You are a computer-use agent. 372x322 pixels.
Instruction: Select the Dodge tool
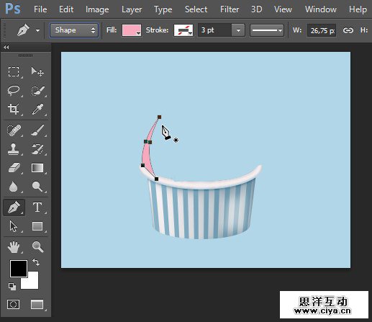point(37,187)
